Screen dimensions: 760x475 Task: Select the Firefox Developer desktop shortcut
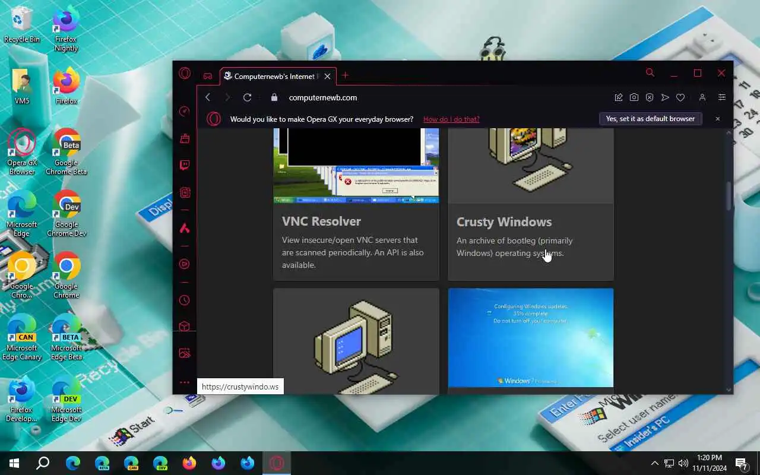(22, 399)
